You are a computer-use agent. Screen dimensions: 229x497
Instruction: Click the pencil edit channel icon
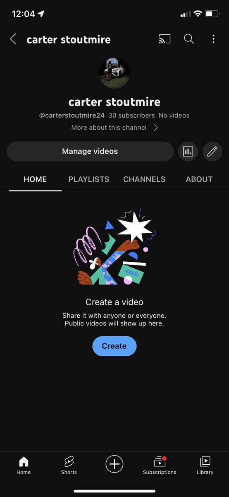click(212, 152)
